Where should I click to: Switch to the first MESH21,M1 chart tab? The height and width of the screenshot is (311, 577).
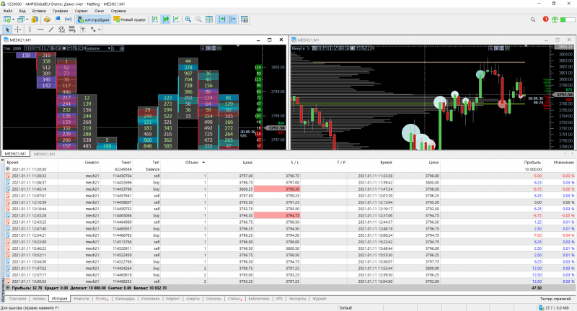point(15,154)
